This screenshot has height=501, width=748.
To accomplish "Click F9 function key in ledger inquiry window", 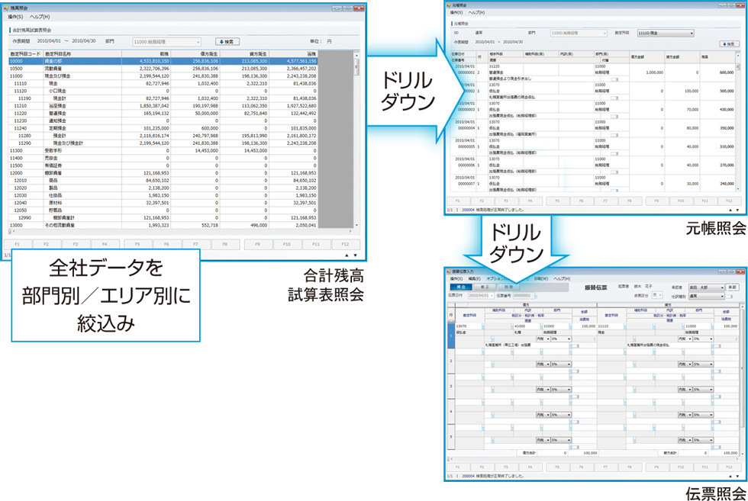I will point(656,201).
